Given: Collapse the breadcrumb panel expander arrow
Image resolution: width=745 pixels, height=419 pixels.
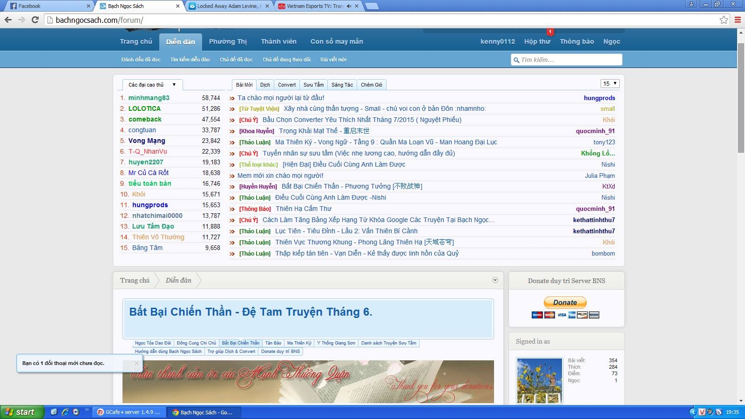Looking at the screenshot, I should pos(495,280).
